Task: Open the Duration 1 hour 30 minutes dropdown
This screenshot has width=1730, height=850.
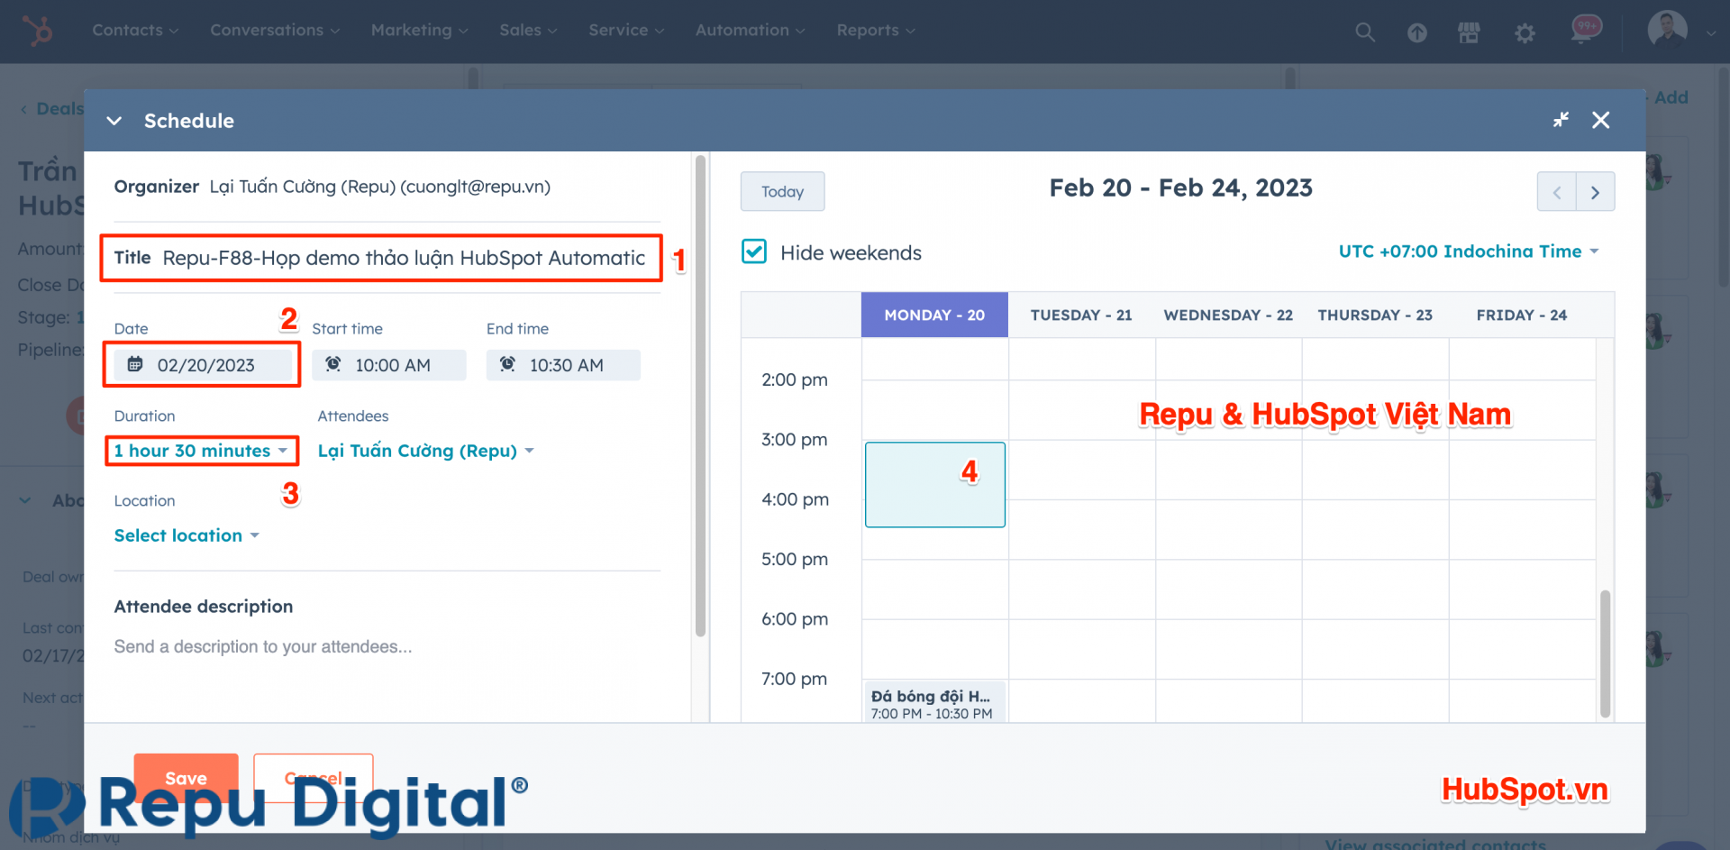Action: (x=201, y=451)
